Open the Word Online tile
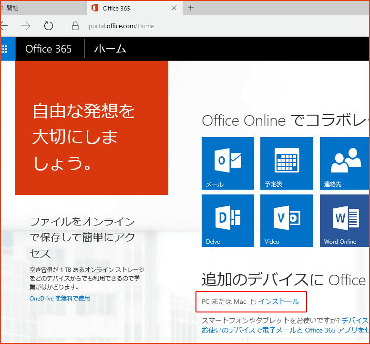 pyautogui.click(x=345, y=221)
